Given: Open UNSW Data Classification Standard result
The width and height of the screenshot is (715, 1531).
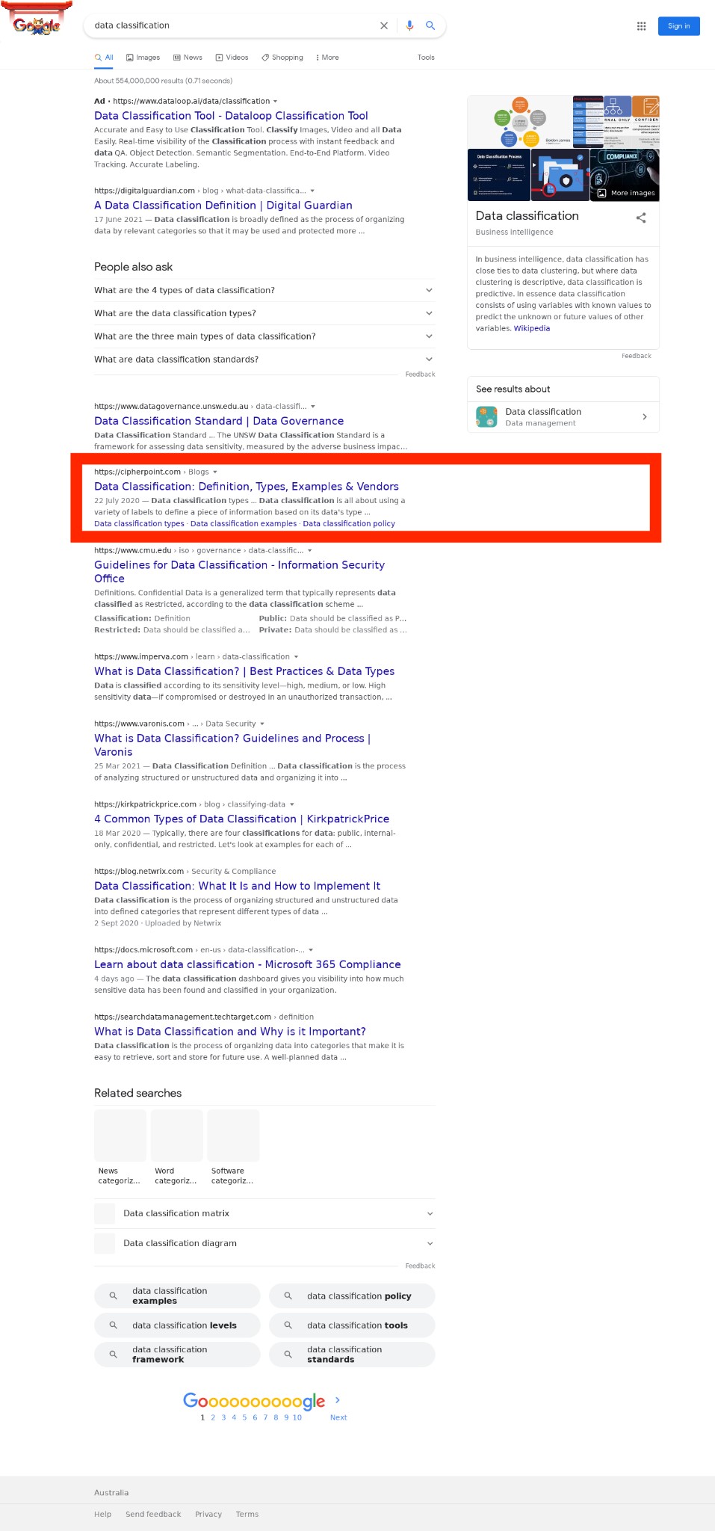Looking at the screenshot, I should 219,422.
